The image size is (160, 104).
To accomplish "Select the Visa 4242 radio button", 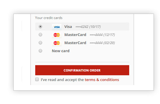I will click(x=41, y=27).
